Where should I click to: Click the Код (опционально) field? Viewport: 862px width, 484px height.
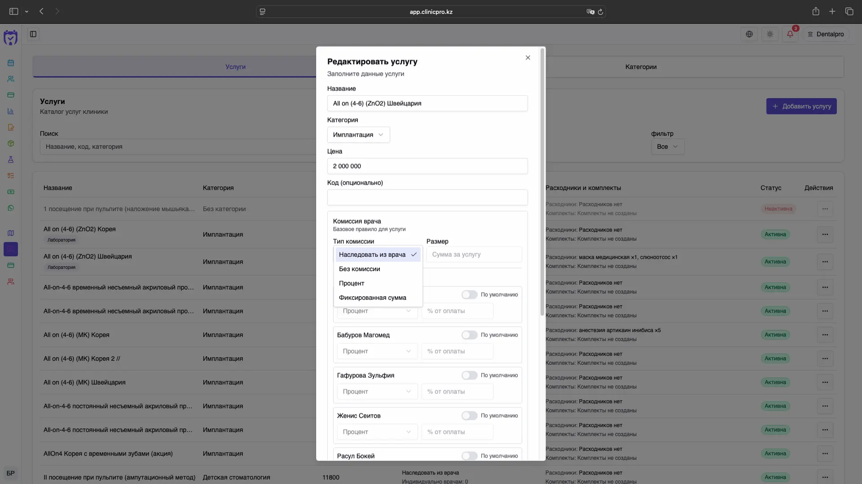point(427,198)
